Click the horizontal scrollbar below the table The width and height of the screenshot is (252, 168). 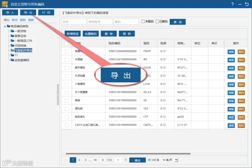click(x=128, y=154)
